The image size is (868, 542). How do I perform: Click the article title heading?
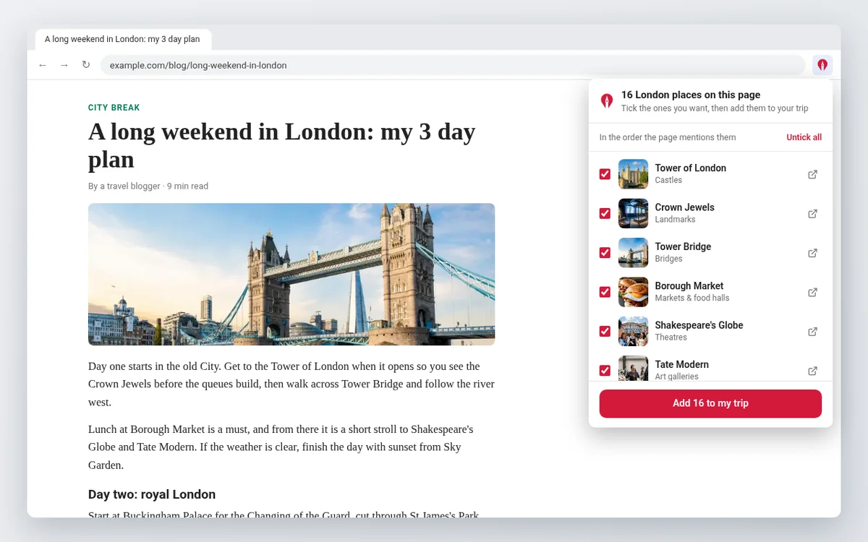(x=282, y=145)
